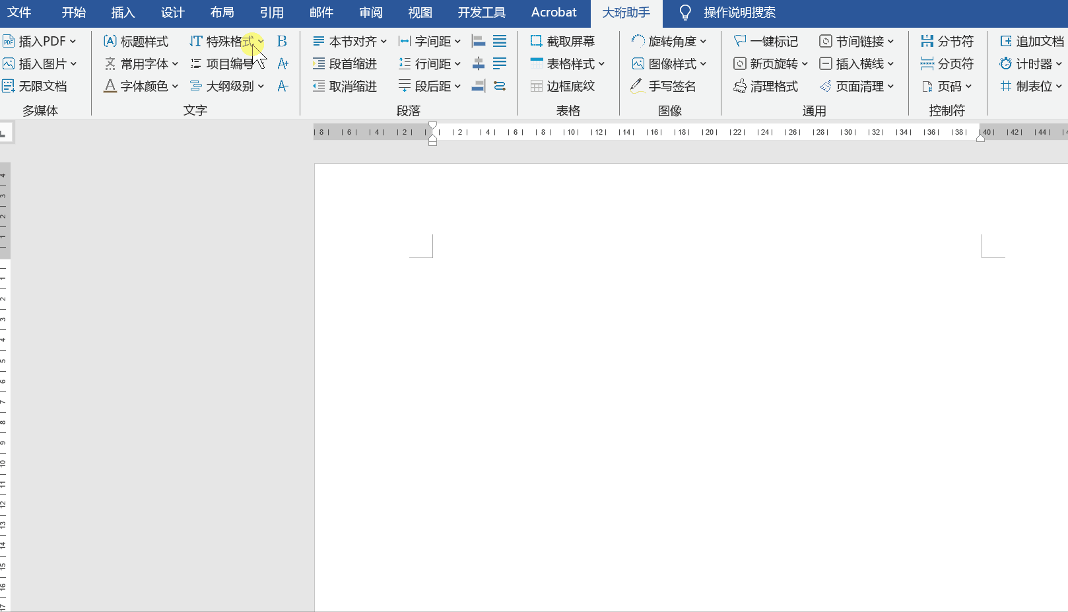Image resolution: width=1068 pixels, height=612 pixels.
Task: Open the 文件 file tab
Action: point(19,13)
